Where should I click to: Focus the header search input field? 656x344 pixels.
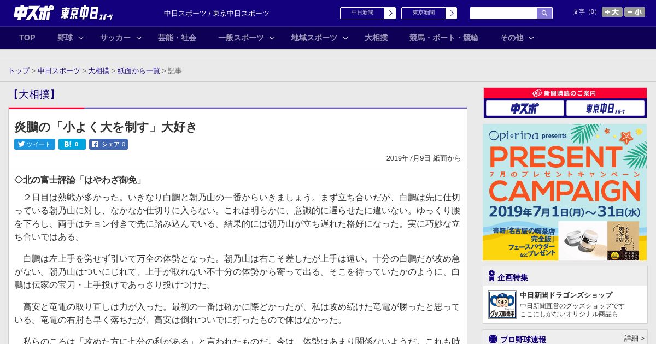(503, 13)
